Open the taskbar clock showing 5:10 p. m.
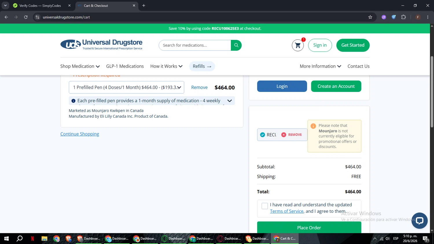Viewport: 434px width, 244px height. coord(410,239)
